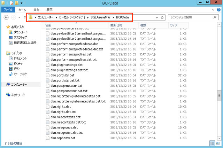Open 最近表示した場所 in the navigation pane
This screenshot has height=148, width=223.
coord(25,42)
